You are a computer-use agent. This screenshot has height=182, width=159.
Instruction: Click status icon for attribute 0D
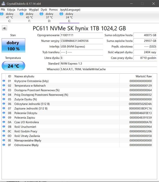[4, 136]
